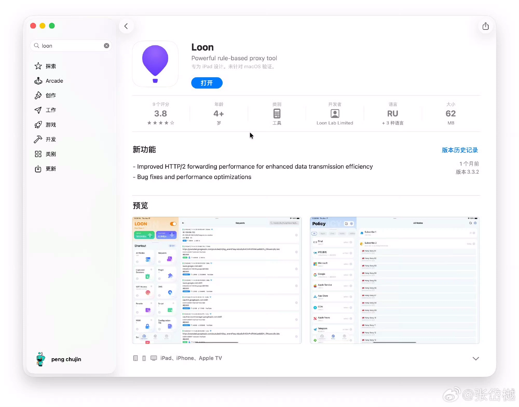The image size is (519, 407).
Task: Click the 新功能 section heading
Action: point(144,150)
